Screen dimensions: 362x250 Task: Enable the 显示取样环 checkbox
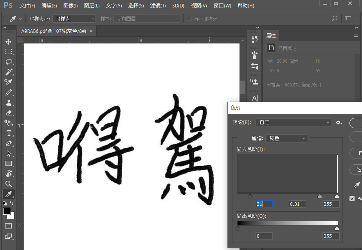tap(189, 18)
